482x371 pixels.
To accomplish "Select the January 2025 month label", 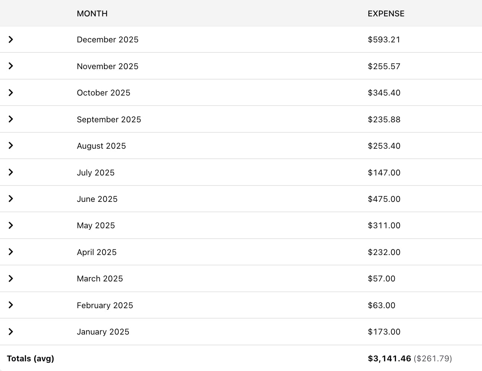I will tap(103, 332).
